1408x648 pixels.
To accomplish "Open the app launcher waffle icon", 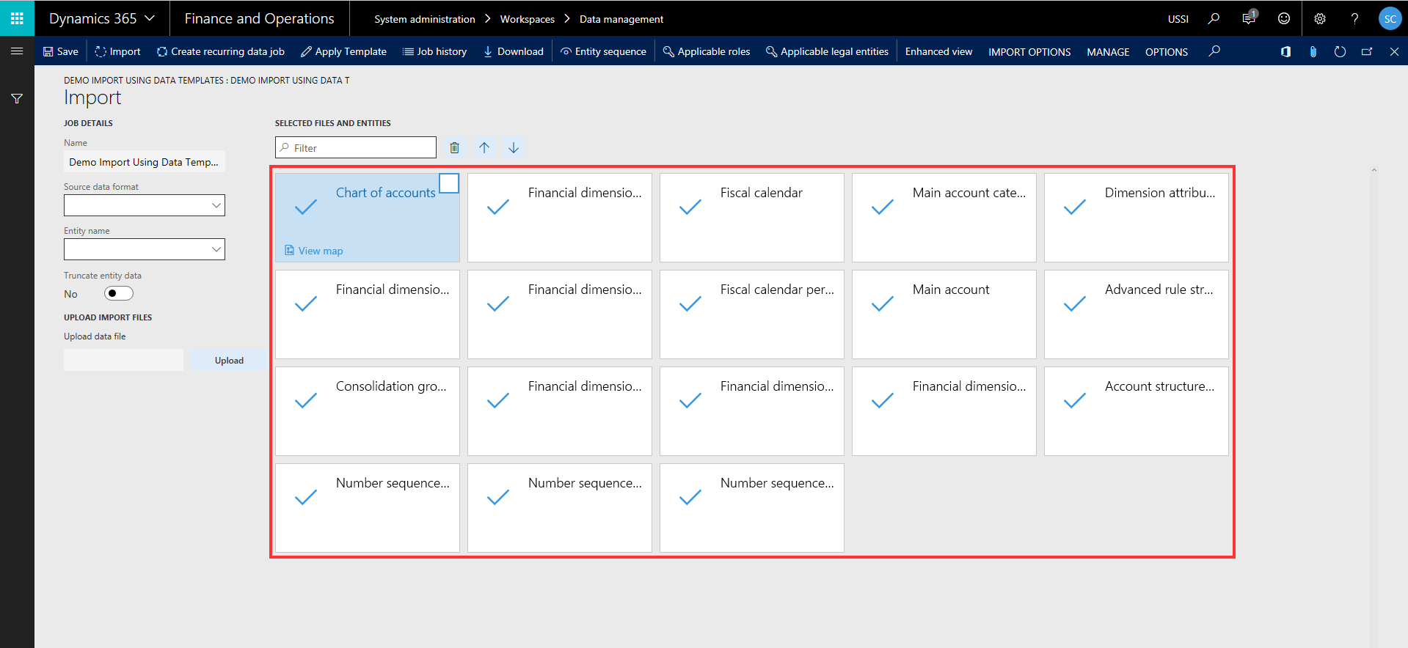I will [17, 18].
